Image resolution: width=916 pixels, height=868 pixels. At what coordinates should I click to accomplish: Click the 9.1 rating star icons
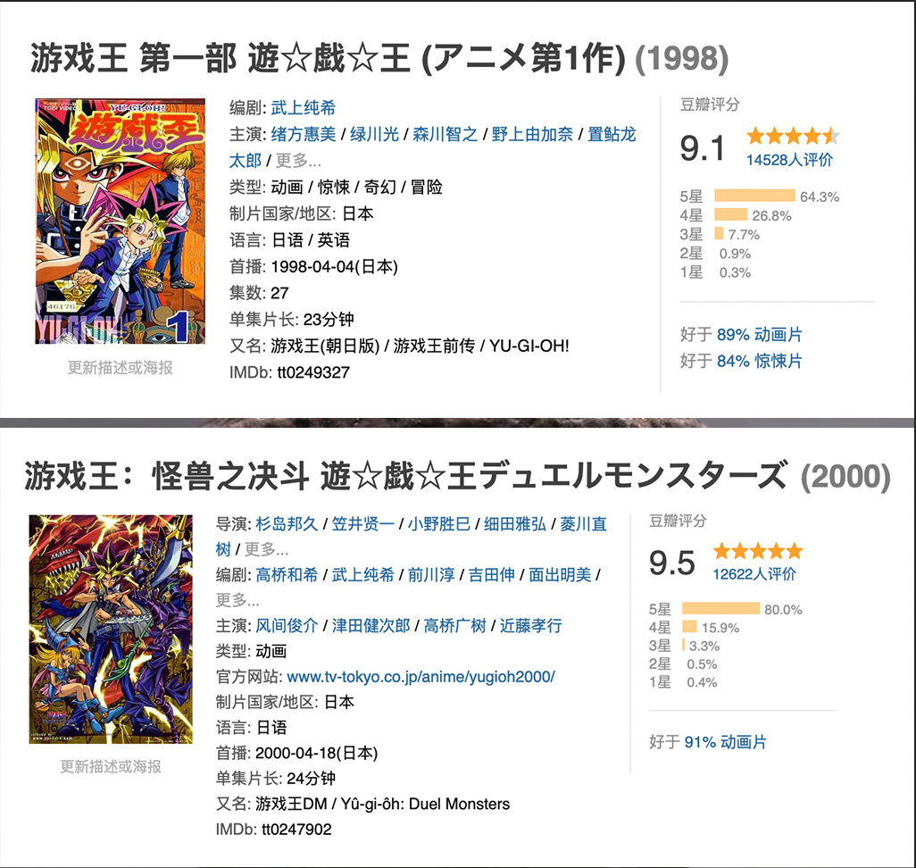coord(793,137)
